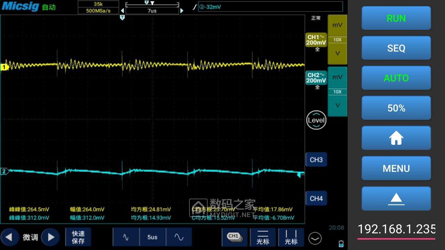Enable horizontal cursor lines
This screenshot has width=445, height=250.
point(263,237)
